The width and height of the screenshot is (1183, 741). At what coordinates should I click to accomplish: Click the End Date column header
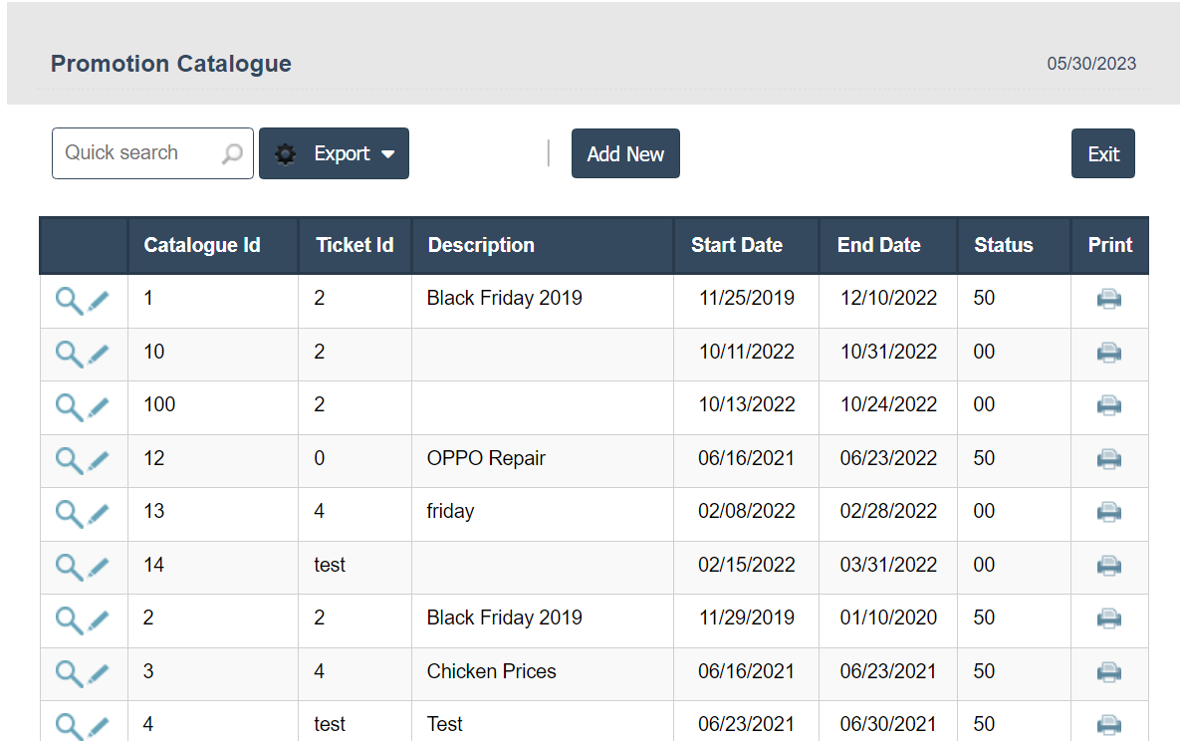pyautogui.click(x=878, y=245)
